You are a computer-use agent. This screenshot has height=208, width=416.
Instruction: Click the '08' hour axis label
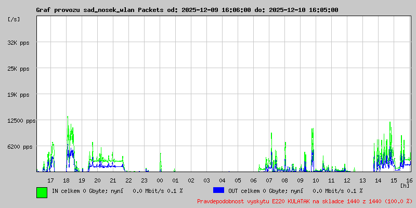[284, 180]
